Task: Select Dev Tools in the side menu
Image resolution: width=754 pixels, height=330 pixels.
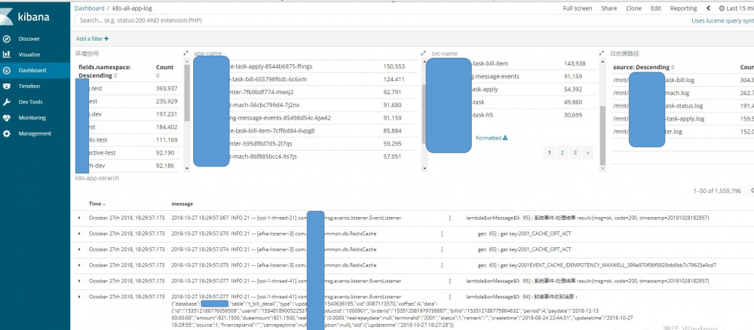Action: tap(31, 102)
